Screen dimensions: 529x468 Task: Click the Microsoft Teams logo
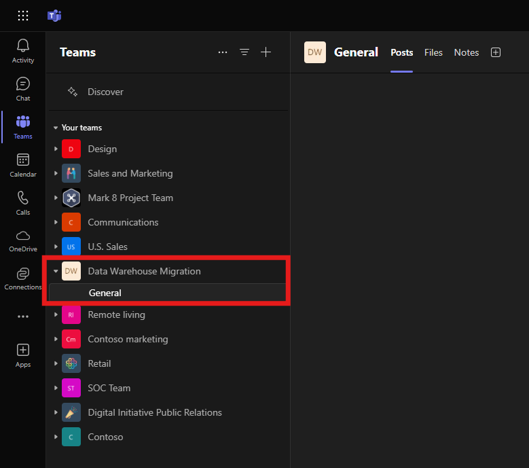click(x=54, y=16)
